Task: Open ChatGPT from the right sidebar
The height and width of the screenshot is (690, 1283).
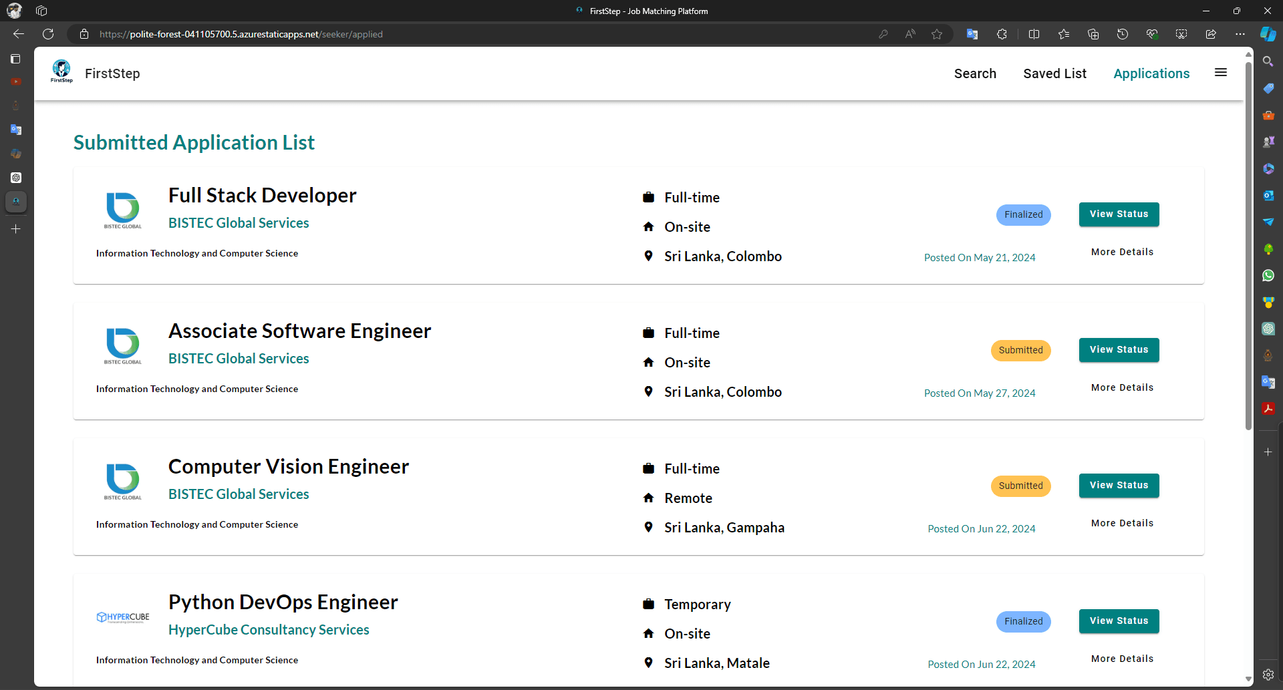Action: point(1269,329)
